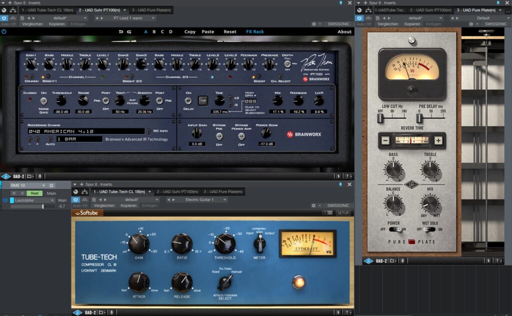Expand dropdown next to UAD Tube-Tech CL 1B(m) tab

pos(149,191)
